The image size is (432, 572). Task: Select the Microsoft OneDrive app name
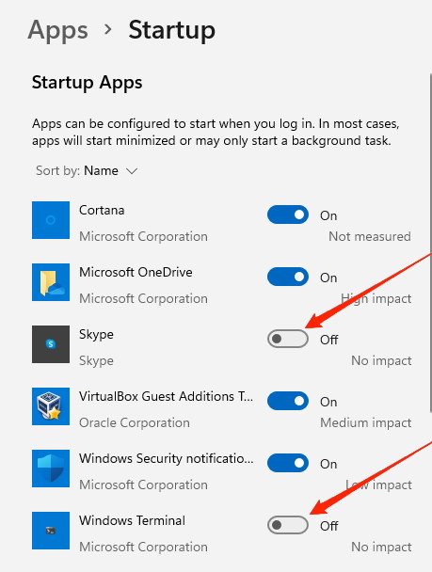point(136,272)
